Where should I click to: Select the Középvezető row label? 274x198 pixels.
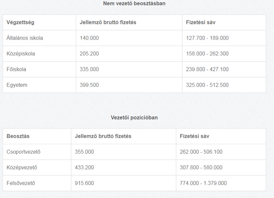[x=22, y=168]
